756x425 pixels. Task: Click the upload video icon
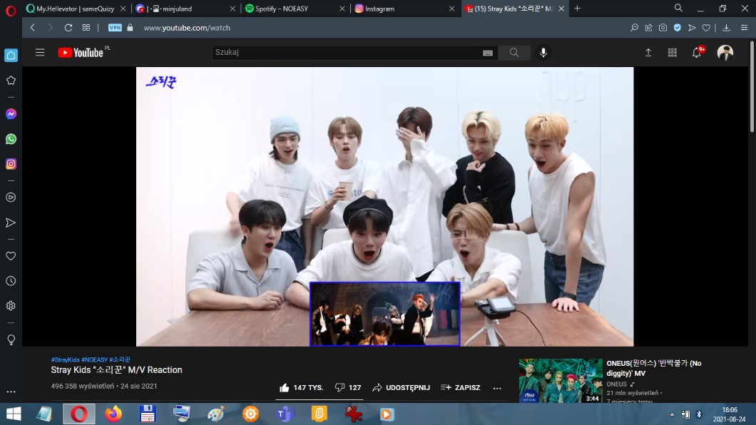click(x=648, y=53)
